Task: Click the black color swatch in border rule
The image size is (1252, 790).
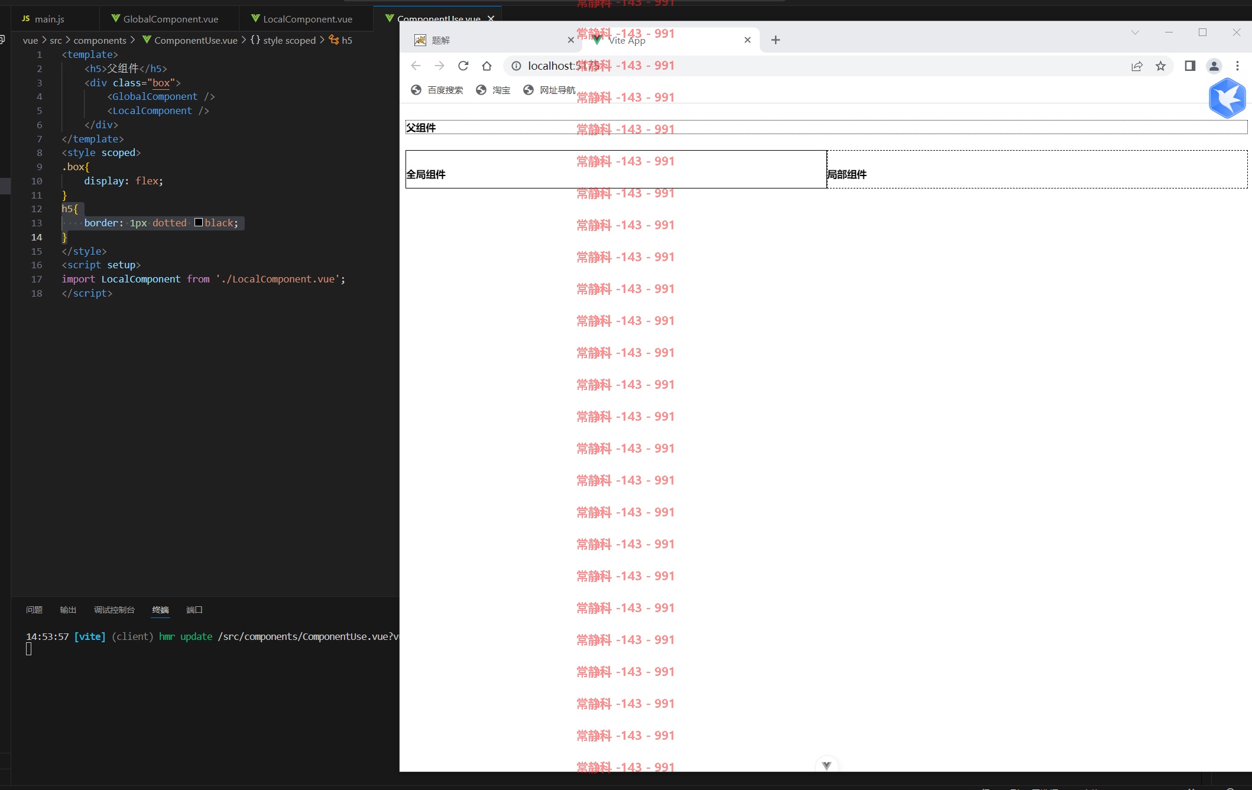Action: point(199,222)
